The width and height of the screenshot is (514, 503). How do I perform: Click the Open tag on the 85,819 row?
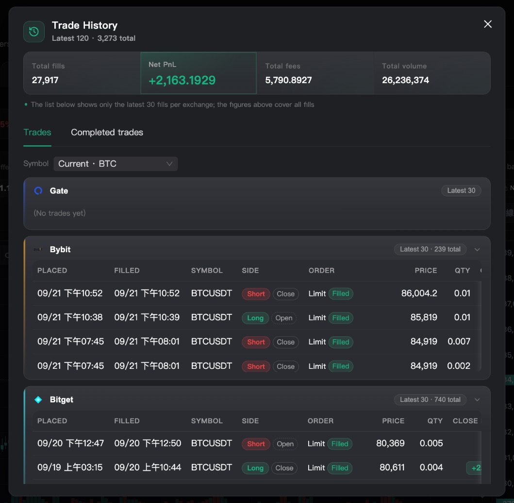pyautogui.click(x=283, y=318)
